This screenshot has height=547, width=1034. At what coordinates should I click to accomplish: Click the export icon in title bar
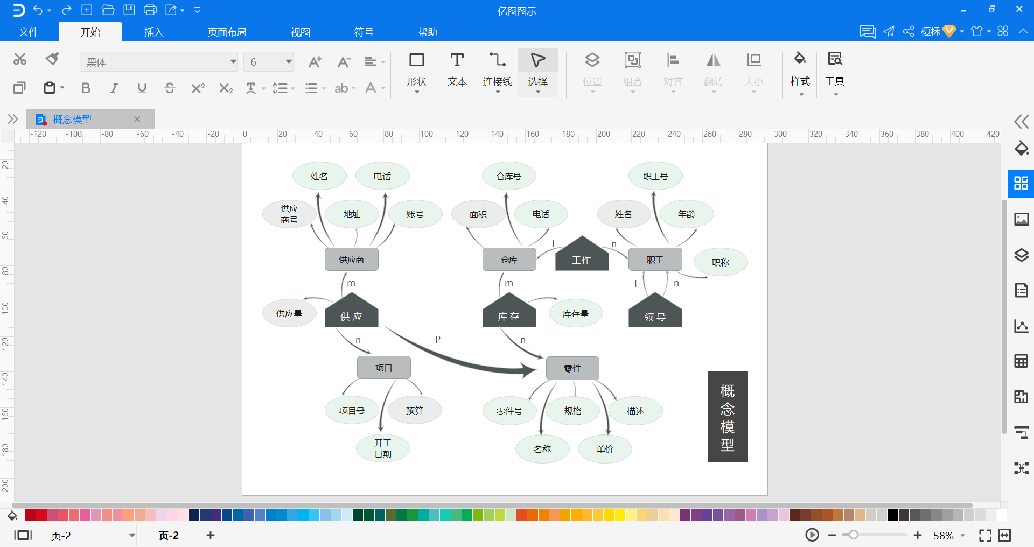(171, 10)
